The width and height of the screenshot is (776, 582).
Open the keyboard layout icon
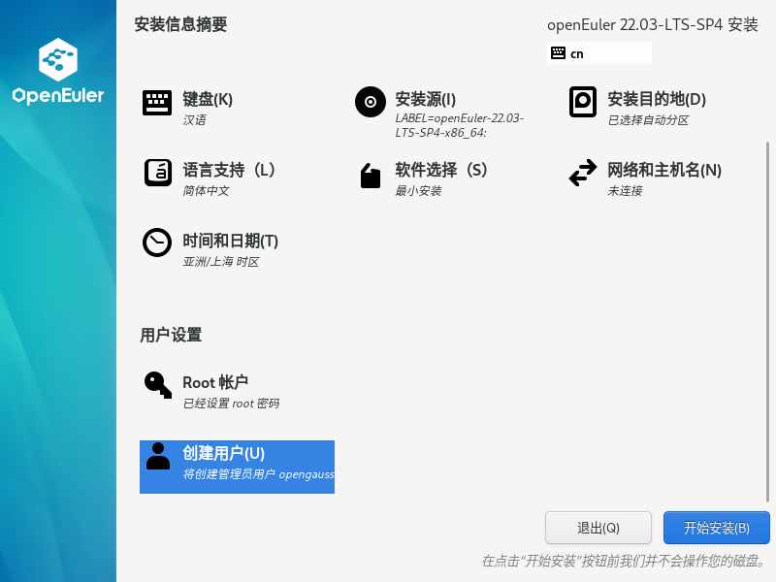(157, 103)
